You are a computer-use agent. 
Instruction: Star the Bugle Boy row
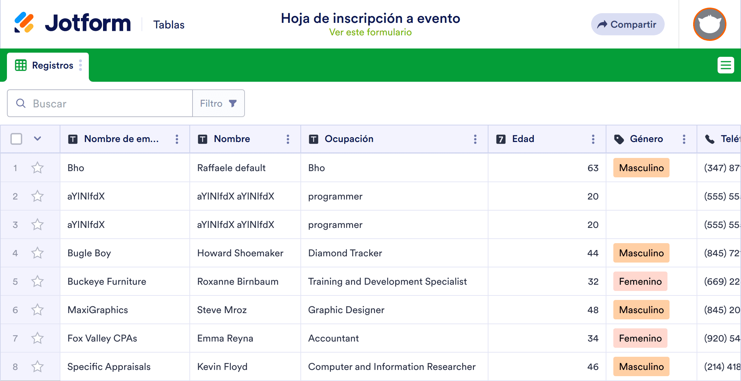(x=37, y=253)
